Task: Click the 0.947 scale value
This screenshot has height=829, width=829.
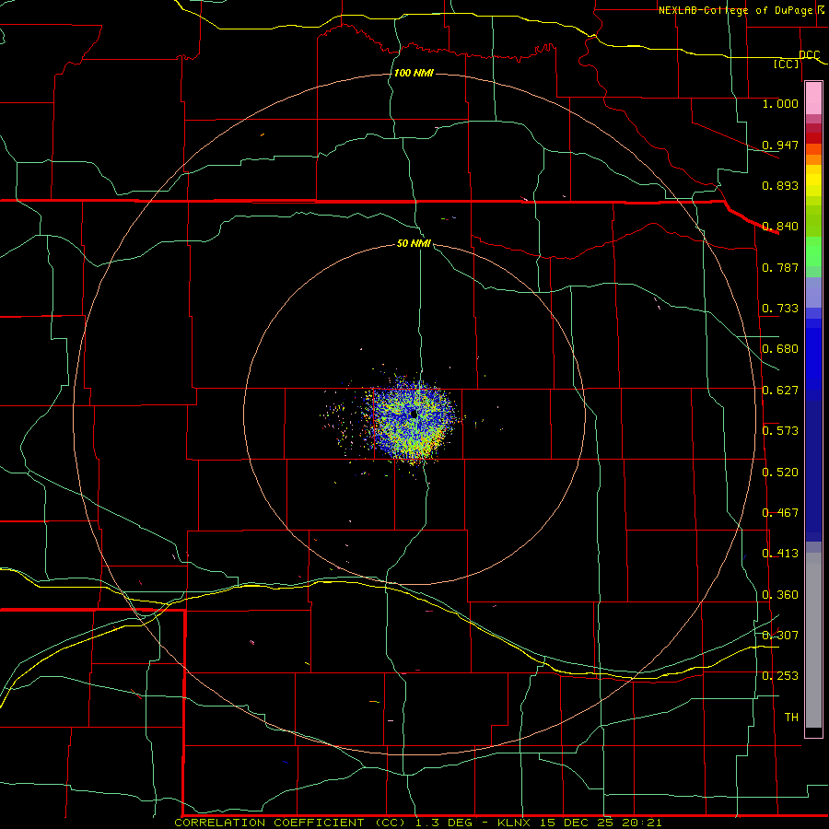Action: coord(780,145)
